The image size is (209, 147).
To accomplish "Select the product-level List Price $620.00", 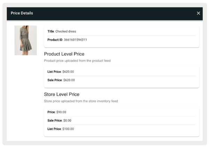I will coord(61,72).
